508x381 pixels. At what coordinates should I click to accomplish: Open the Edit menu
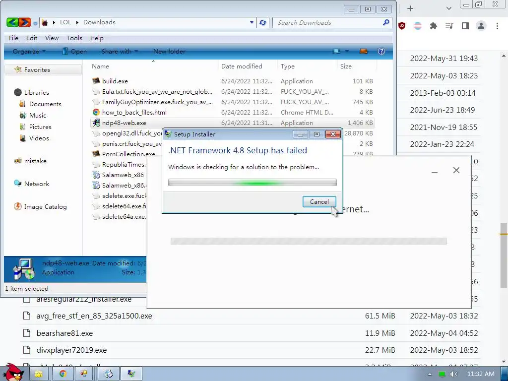[x=32, y=38]
